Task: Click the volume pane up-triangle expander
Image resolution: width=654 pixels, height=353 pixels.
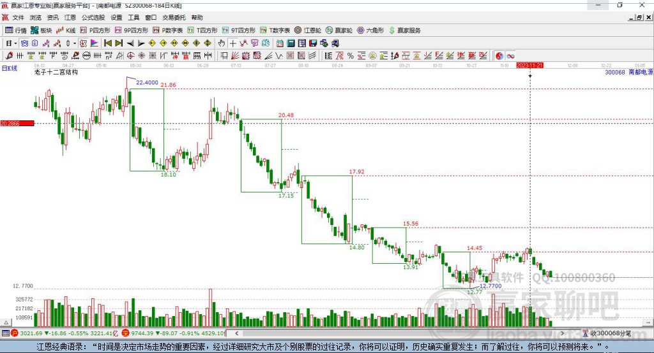Action: 6,322
